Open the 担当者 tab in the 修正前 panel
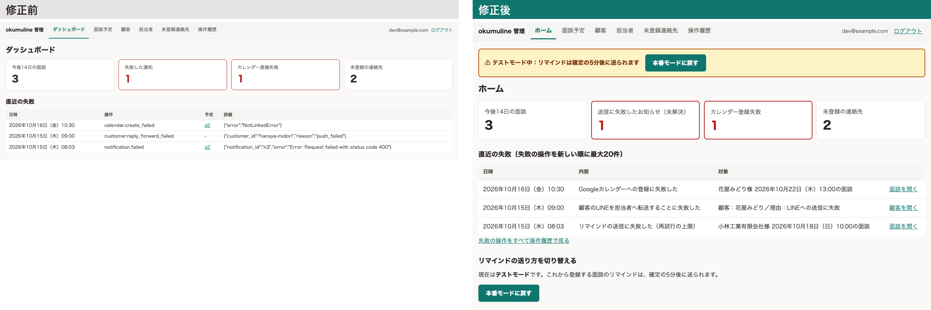 146,30
